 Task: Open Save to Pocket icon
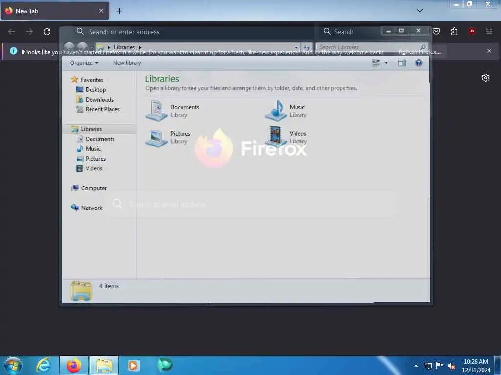pyautogui.click(x=436, y=31)
